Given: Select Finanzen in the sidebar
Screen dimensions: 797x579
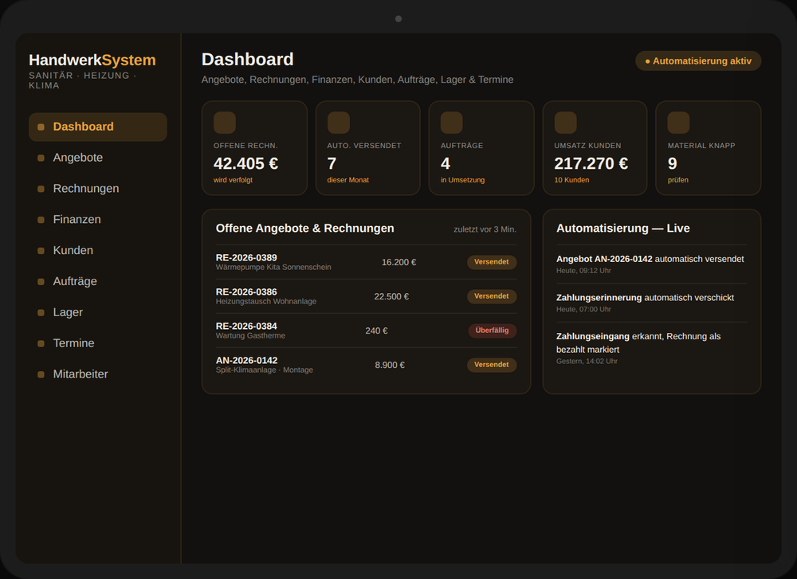Looking at the screenshot, I should 97,220.
